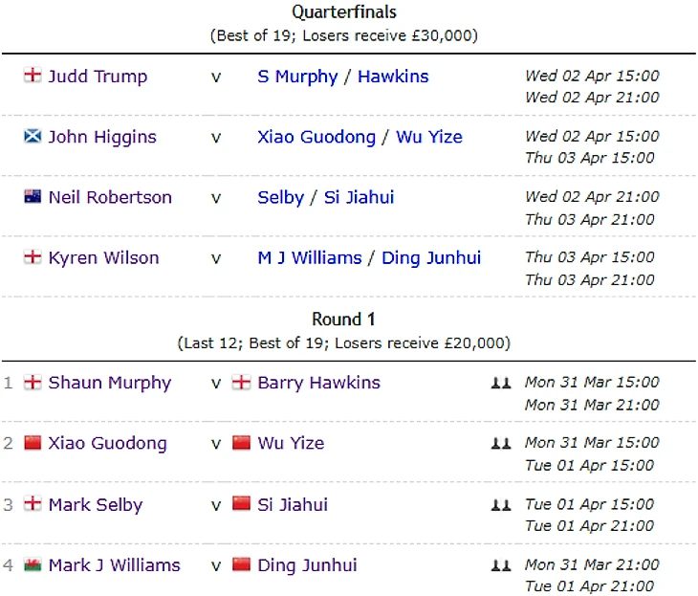Click S Murphy link in quarterfinals

pos(297,77)
